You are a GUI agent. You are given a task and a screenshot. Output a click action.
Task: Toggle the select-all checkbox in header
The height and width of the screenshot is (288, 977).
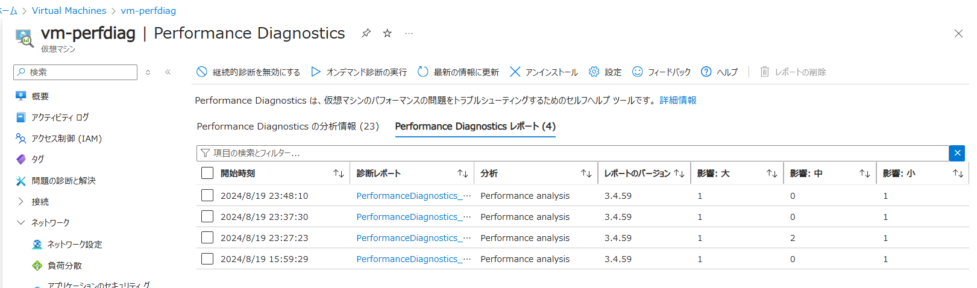(207, 173)
